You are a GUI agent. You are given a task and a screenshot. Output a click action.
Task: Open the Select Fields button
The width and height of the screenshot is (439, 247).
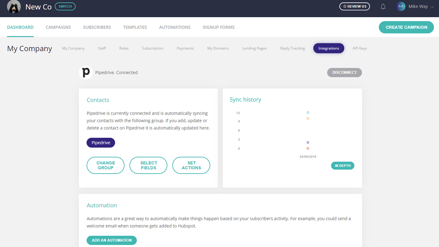tap(148, 165)
